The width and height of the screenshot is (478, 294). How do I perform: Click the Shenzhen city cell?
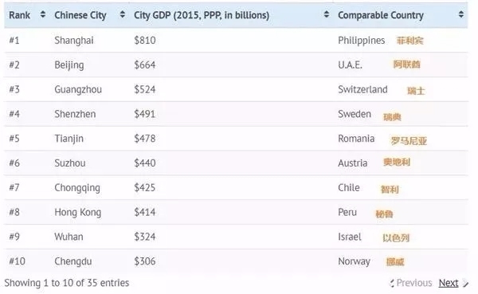(x=75, y=114)
